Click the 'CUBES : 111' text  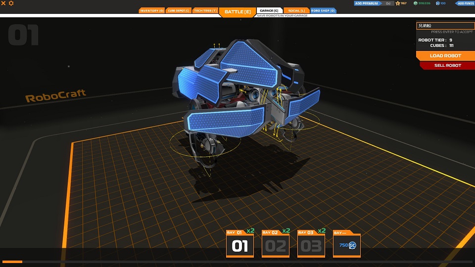(x=442, y=45)
